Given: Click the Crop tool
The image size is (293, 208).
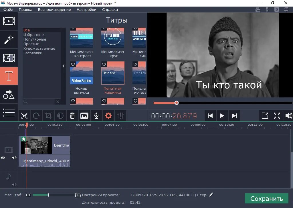Looking at the screenshot, I should pos(48,116).
